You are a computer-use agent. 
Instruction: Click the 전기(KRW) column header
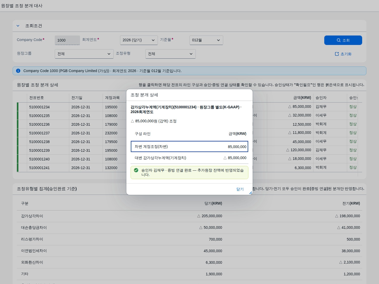tap(351, 203)
